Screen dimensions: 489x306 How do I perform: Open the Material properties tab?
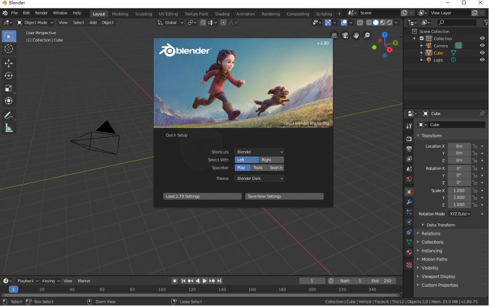pos(409,252)
